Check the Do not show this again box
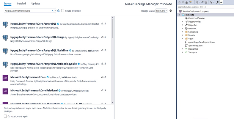 (5, 116)
